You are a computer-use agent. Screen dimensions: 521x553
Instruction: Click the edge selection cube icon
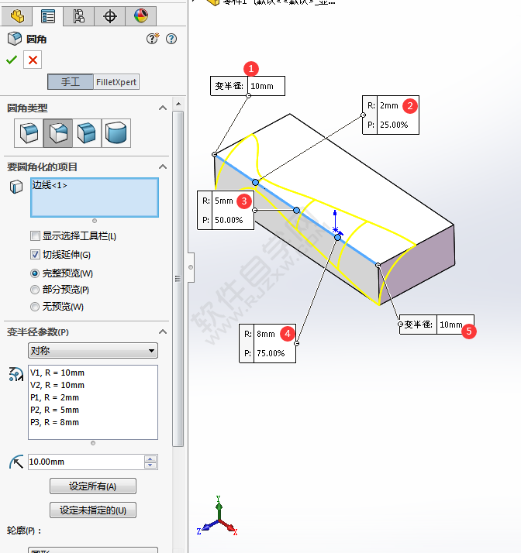(16, 187)
